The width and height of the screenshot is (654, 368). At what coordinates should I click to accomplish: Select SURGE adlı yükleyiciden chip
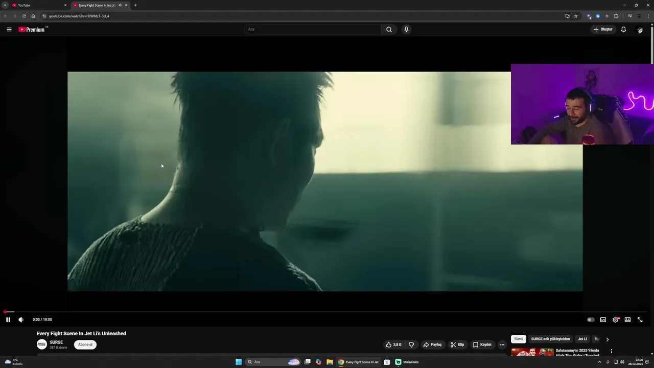[550, 339]
